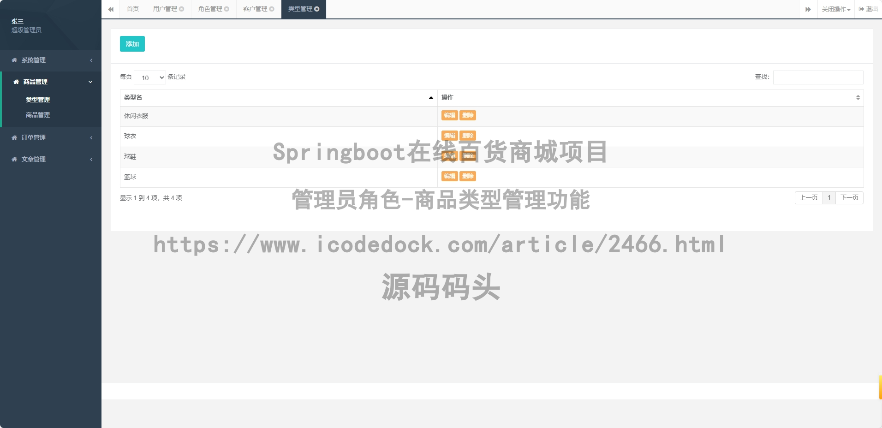This screenshot has width=882, height=428.
Task: Expand the 系统管理 chevron
Action: click(91, 60)
